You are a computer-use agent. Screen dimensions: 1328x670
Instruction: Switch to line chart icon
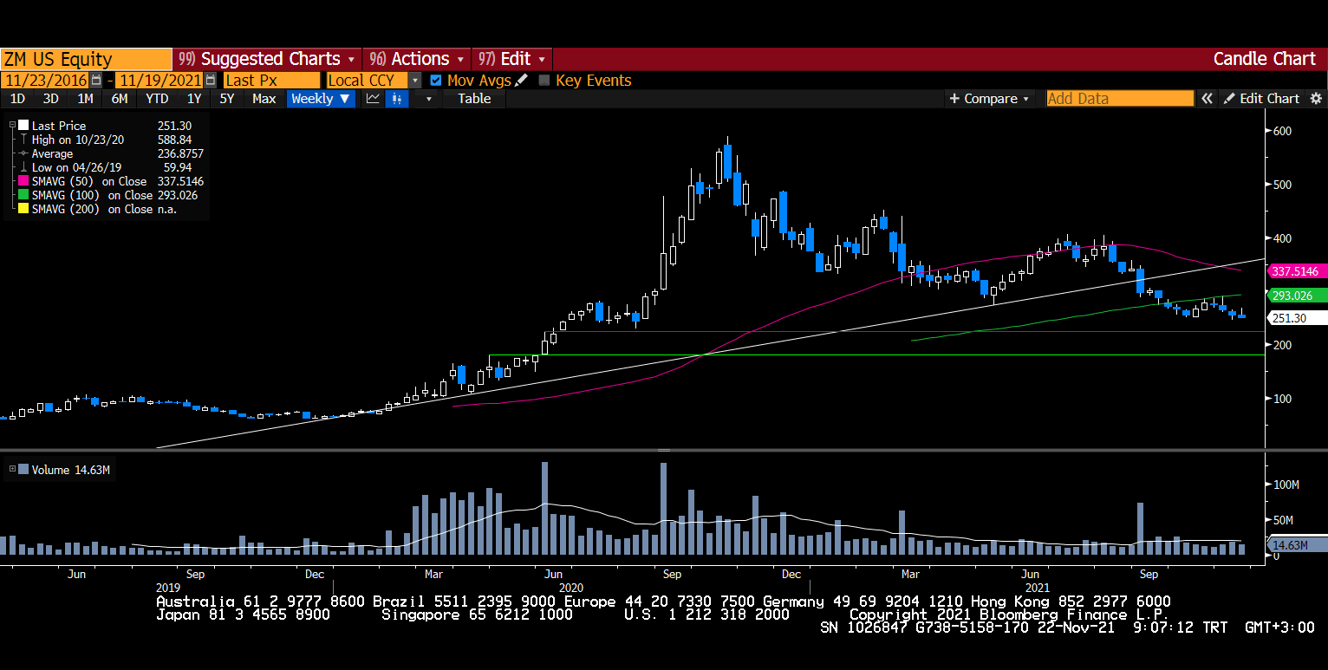pos(373,98)
